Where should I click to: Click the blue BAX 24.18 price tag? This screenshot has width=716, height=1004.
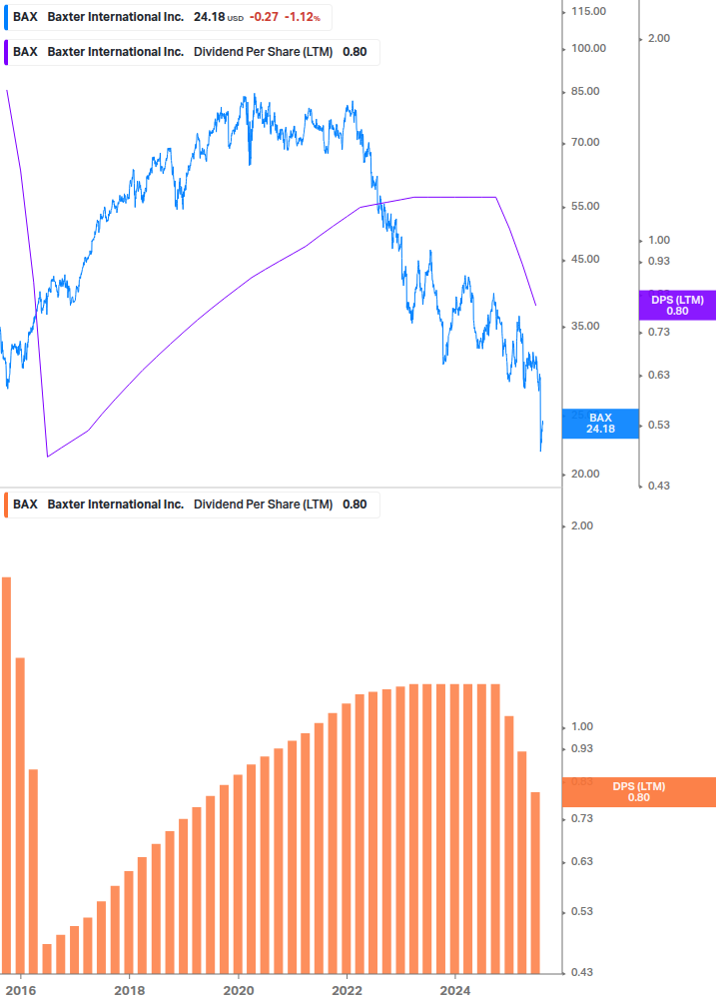[600, 424]
